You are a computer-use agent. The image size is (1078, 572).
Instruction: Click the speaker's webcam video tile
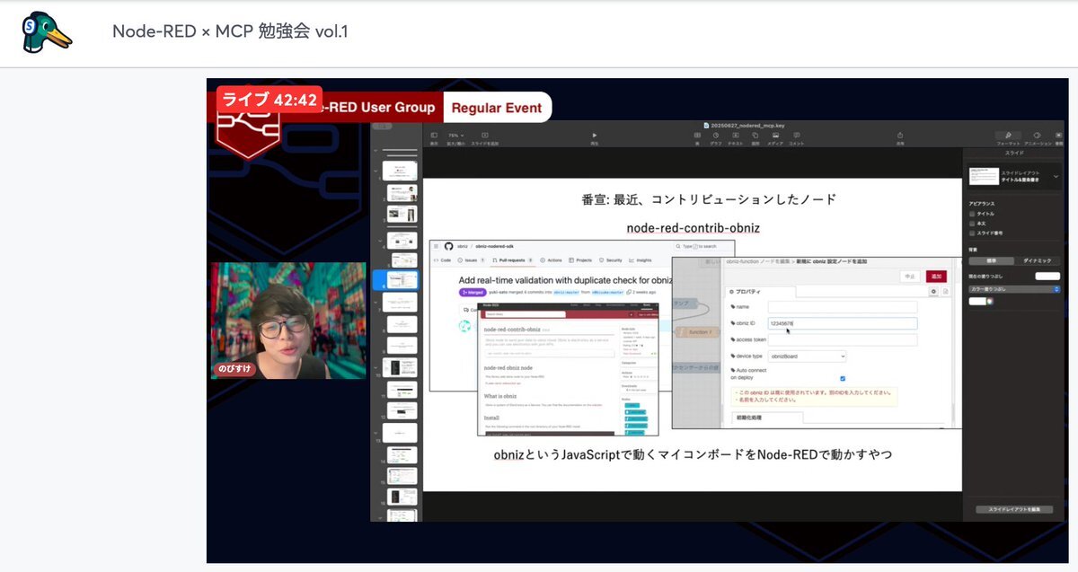pos(288,321)
